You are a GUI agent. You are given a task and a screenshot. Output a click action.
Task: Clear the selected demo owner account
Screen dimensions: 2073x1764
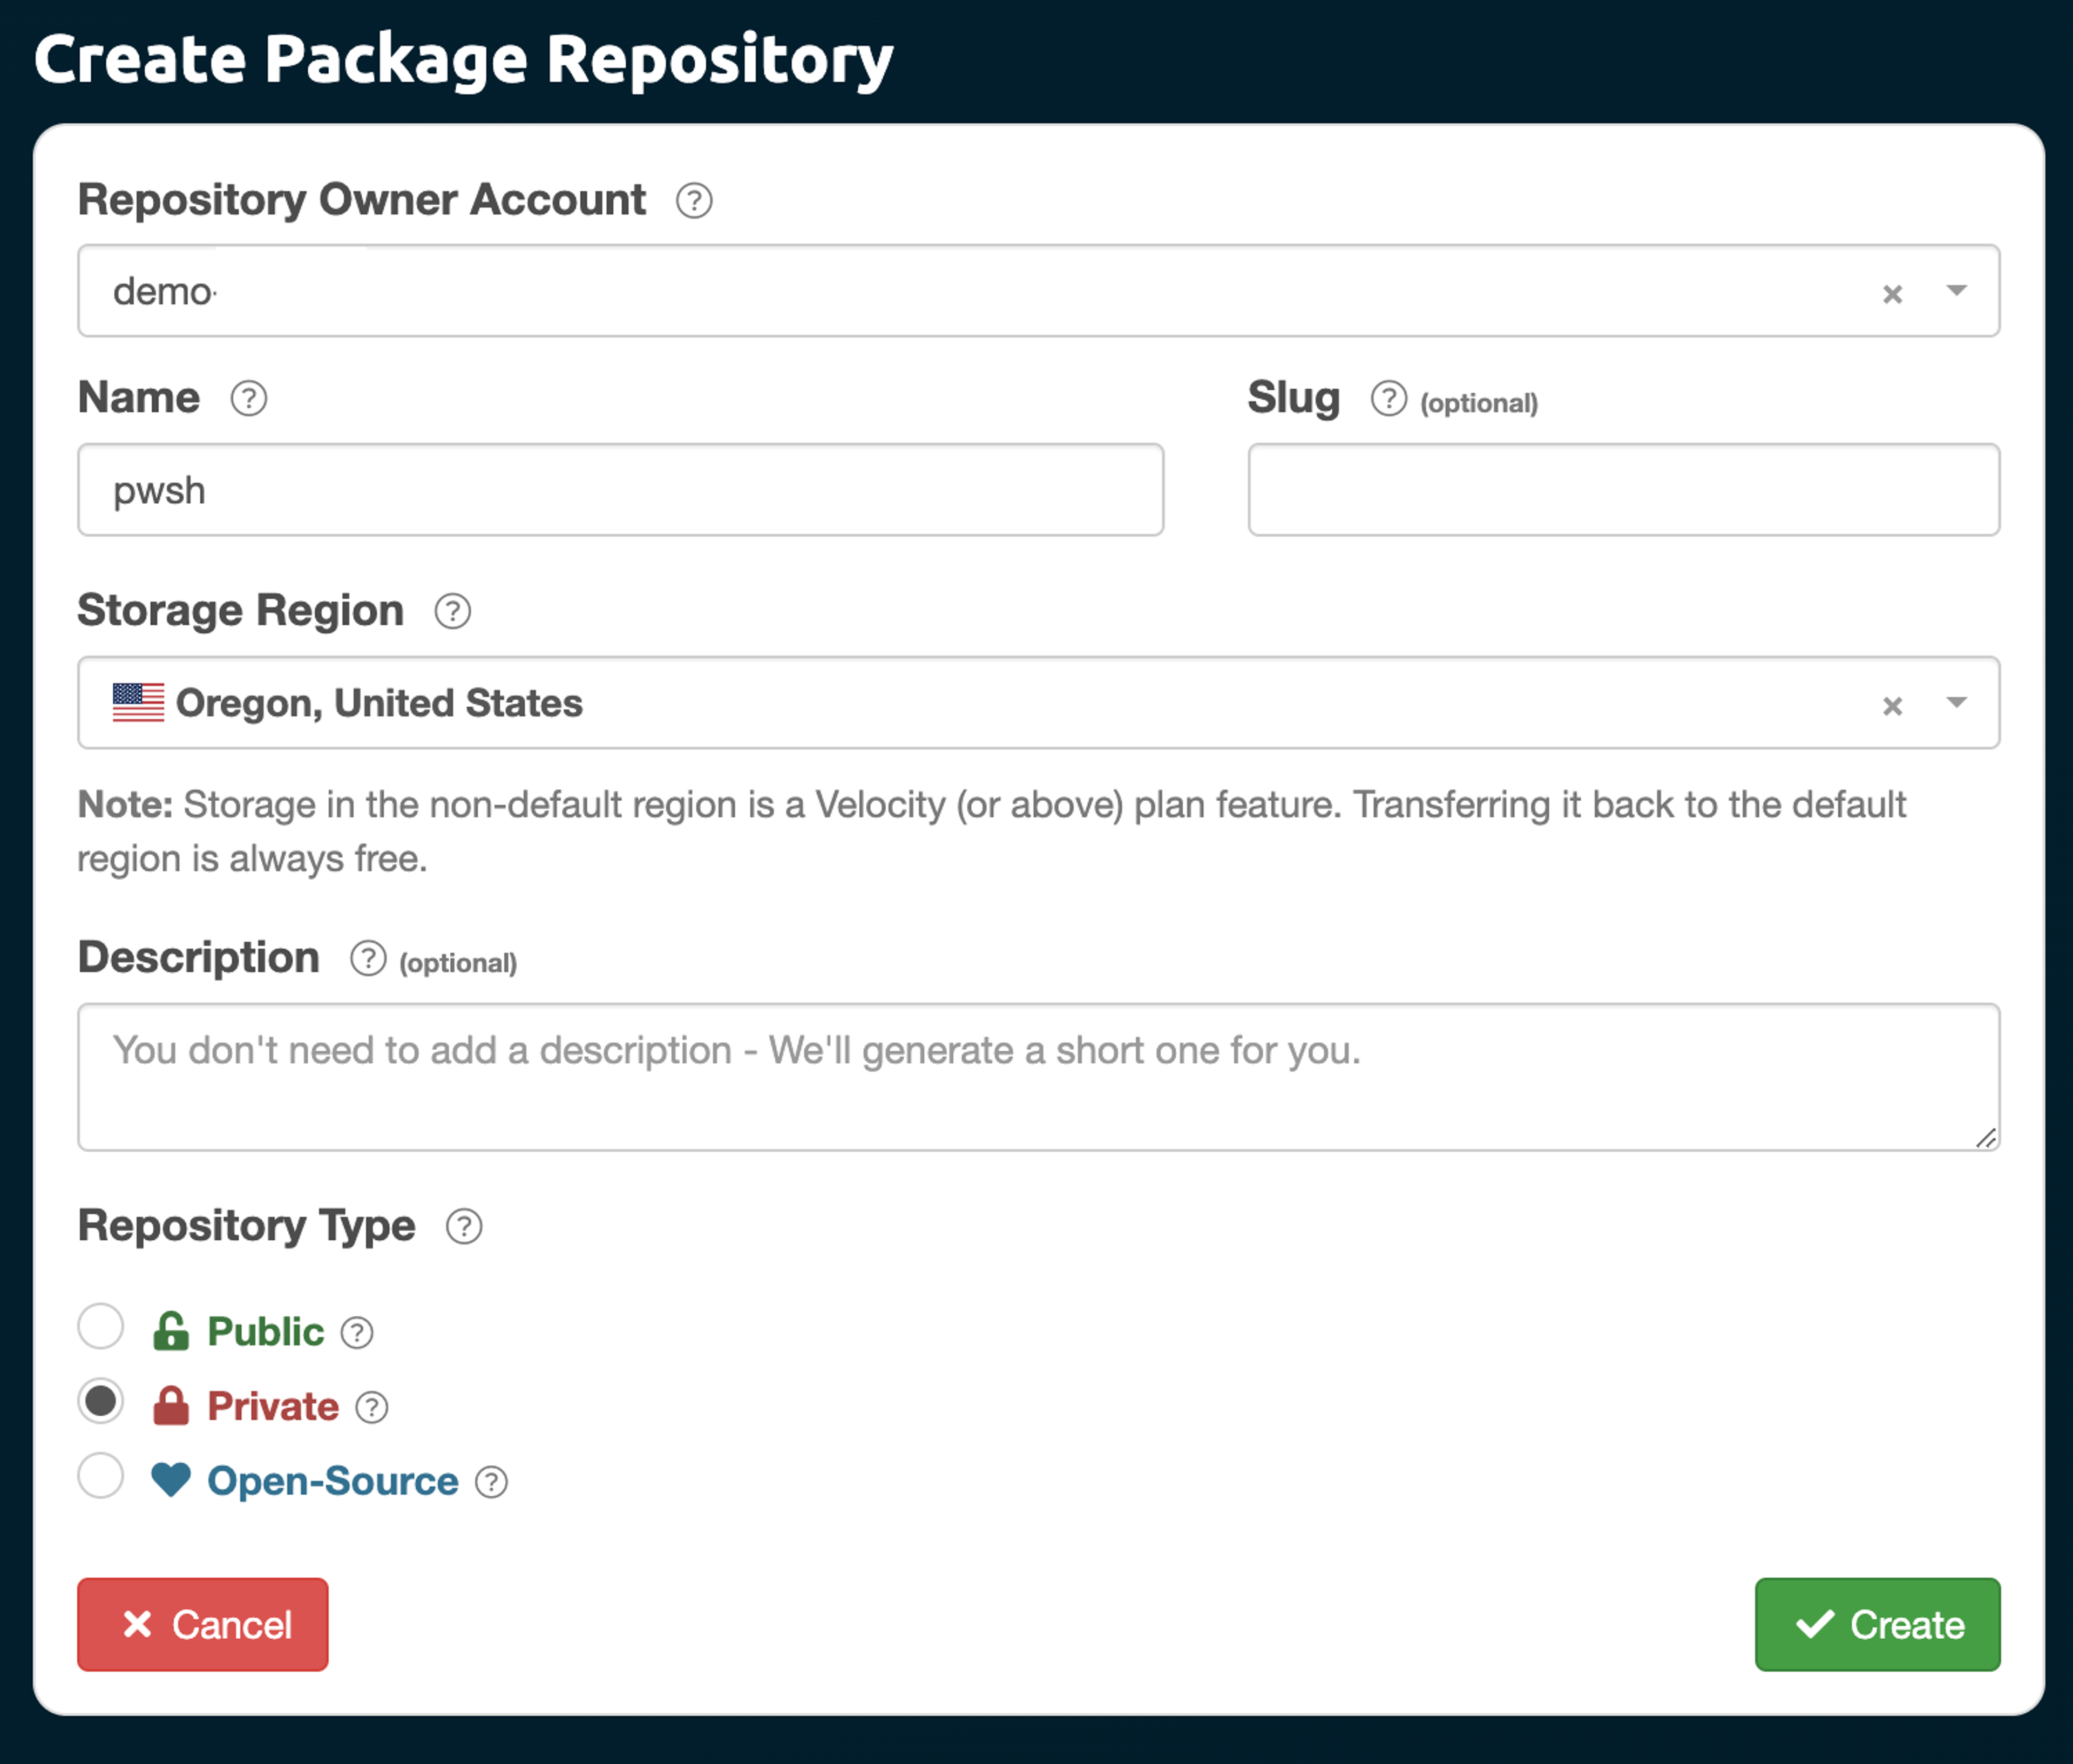click(1892, 294)
